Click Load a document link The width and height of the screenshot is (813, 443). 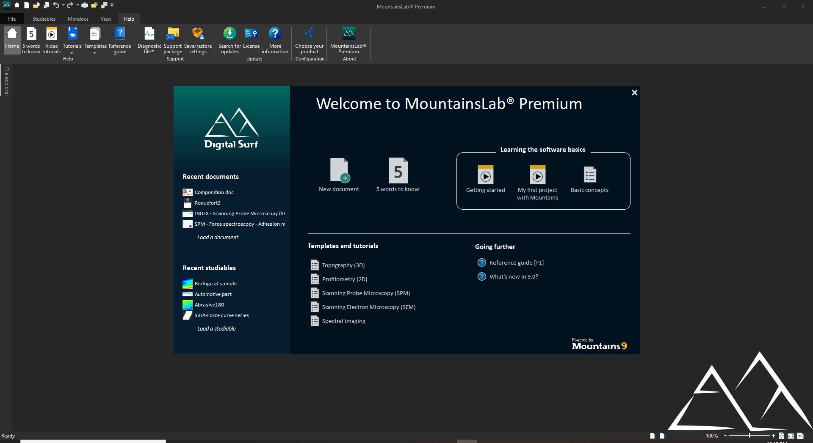pos(218,238)
